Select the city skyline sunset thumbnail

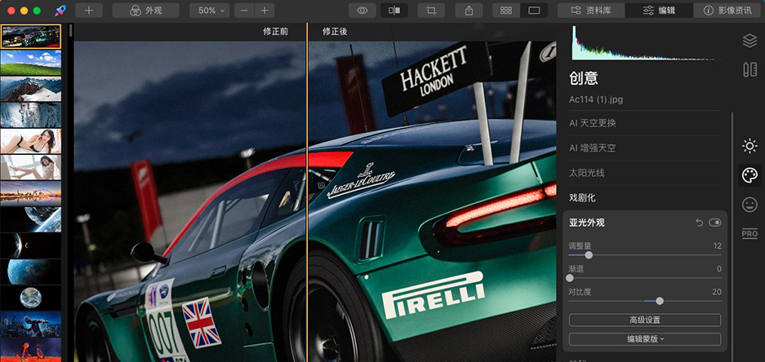coord(31,193)
